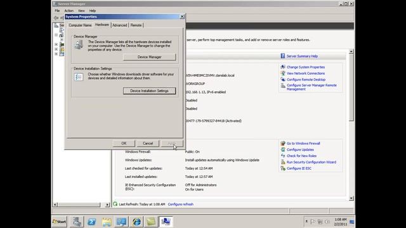Image resolution: width=406 pixels, height=228 pixels.
Task: Click the Device Installation Settings list icon
Action: pos(79,77)
